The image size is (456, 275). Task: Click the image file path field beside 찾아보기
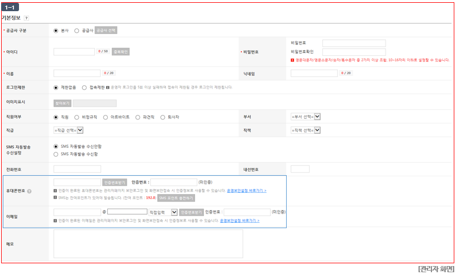[x=95, y=103]
